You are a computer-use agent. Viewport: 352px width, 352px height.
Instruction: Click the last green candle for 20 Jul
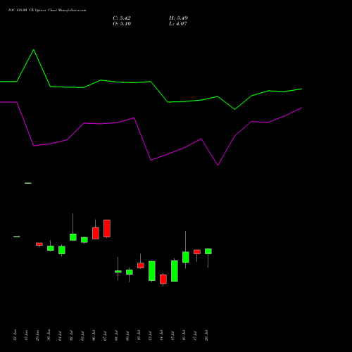point(208,251)
